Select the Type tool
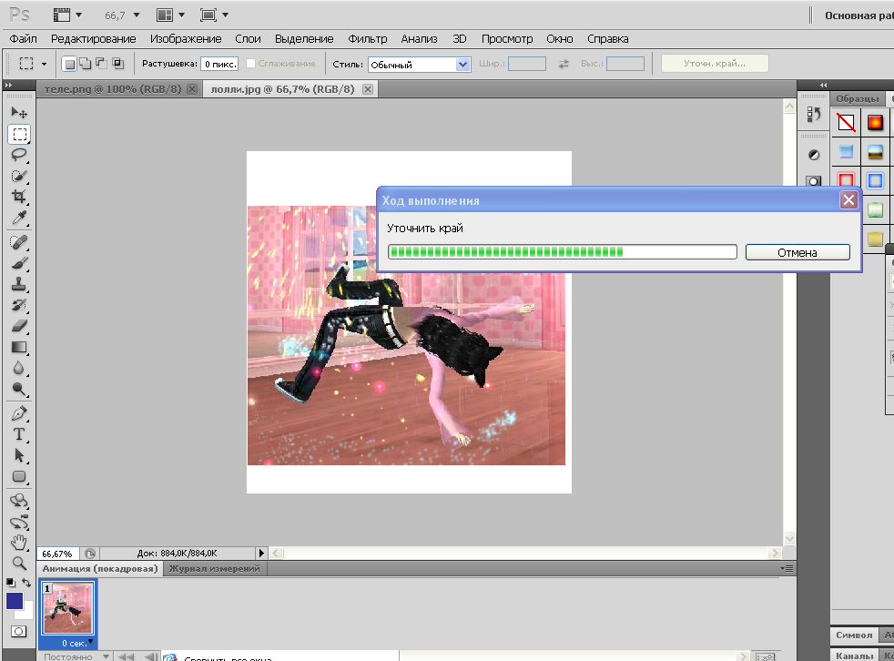Screen dimensions: 894x661 (x=19, y=434)
